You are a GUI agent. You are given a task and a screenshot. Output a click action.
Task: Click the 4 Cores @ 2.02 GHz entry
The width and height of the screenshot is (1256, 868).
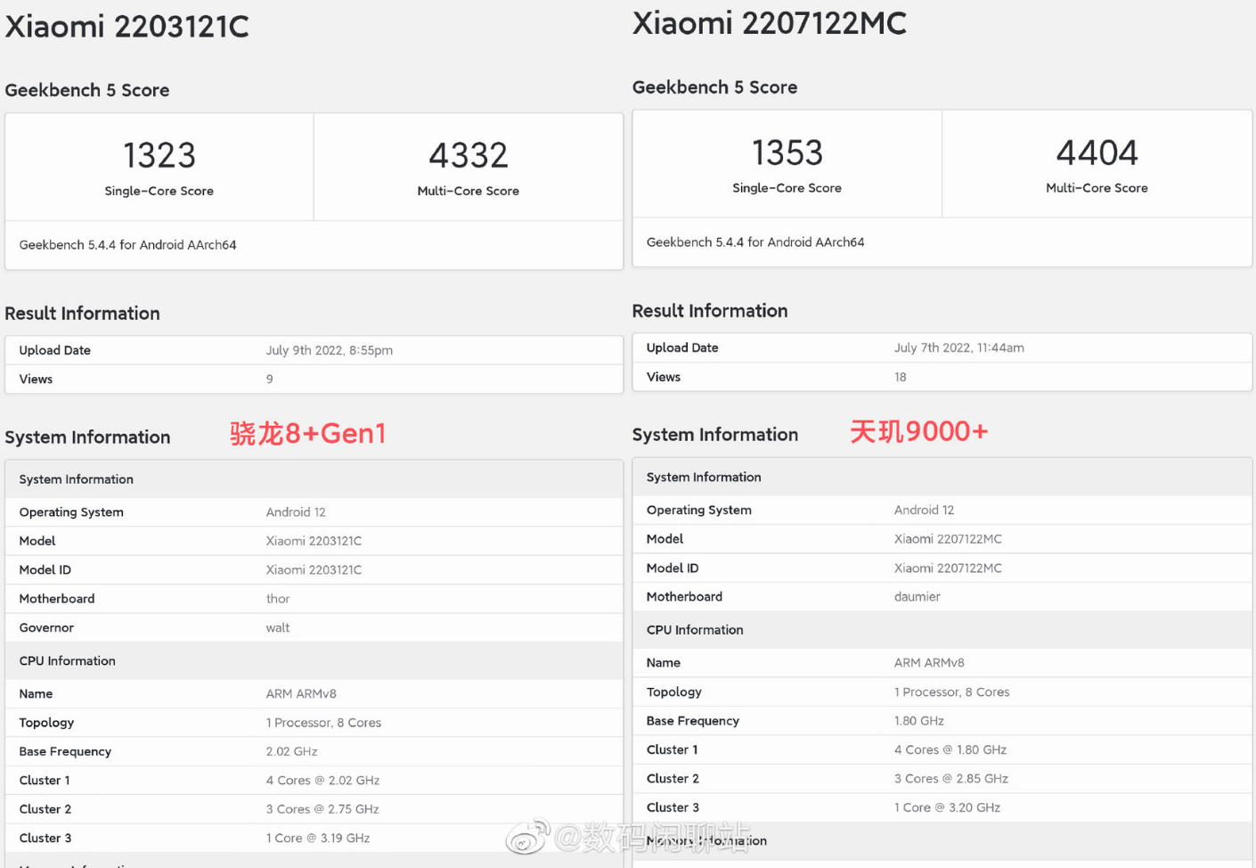[322, 781]
